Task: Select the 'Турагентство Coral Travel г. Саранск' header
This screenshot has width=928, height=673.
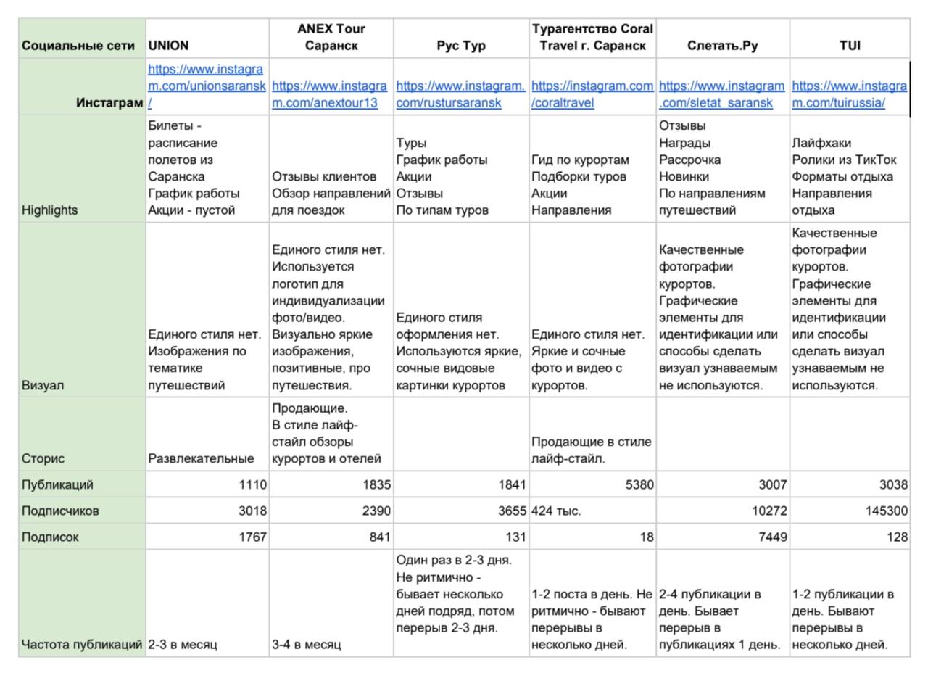Action: pyautogui.click(x=592, y=38)
